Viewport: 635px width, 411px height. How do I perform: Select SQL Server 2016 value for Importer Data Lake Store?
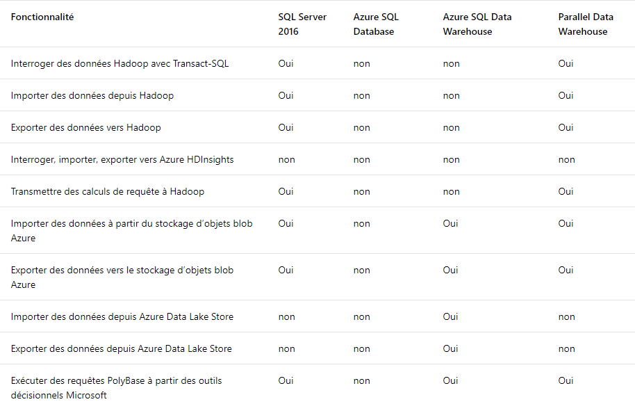[287, 317]
